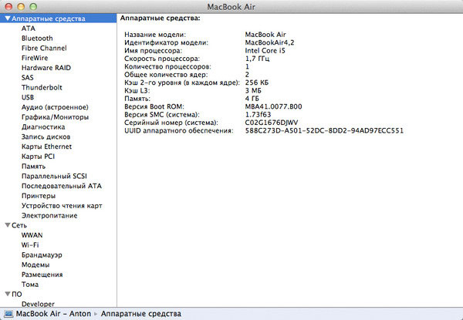The width and height of the screenshot is (463, 320).
Task: Click L2 cache value 256 КБ
Action: tap(257, 83)
